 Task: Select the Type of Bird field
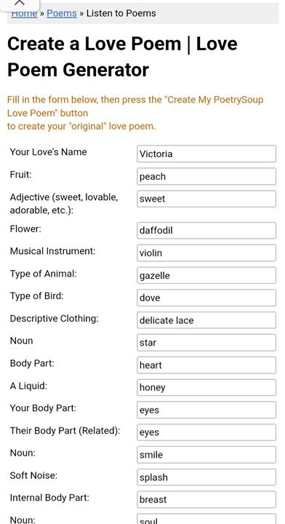coord(206,298)
